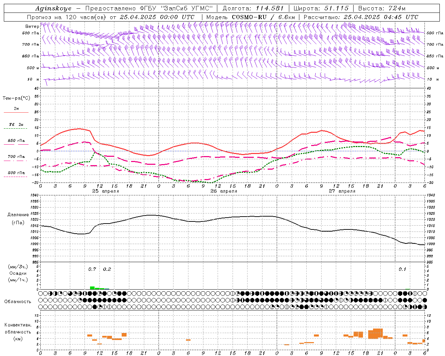Click the longitude value "Долгота: 114.581"
The image size is (445, 356).
pos(253,8)
